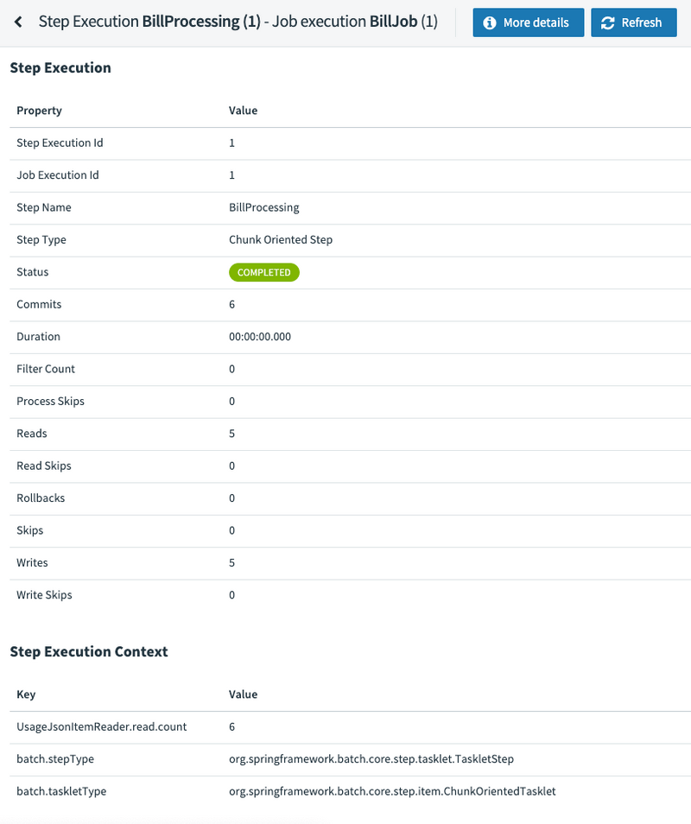The width and height of the screenshot is (691, 824).
Task: Click the refresh arrows icon
Action: pyautogui.click(x=607, y=22)
